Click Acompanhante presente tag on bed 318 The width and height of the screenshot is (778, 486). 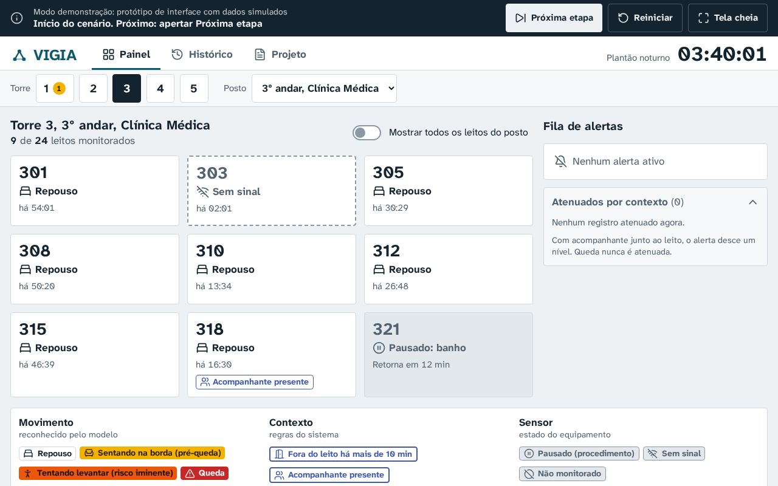pos(255,382)
